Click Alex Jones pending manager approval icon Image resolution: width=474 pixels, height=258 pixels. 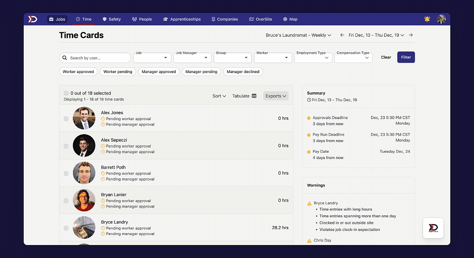[103, 125]
